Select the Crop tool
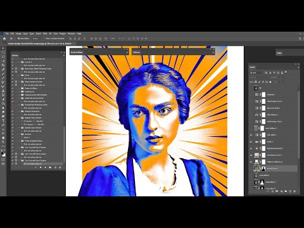Image resolution: width=304 pixels, height=228 pixels. click(x=3, y=65)
